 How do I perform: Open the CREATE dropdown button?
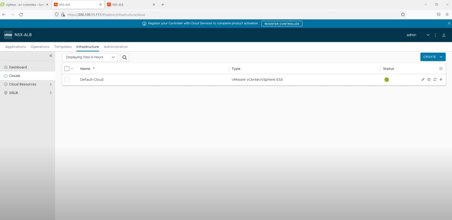click(433, 57)
